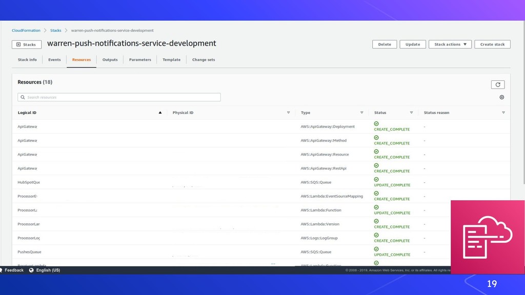Focus the Search resources input field

tap(119, 97)
